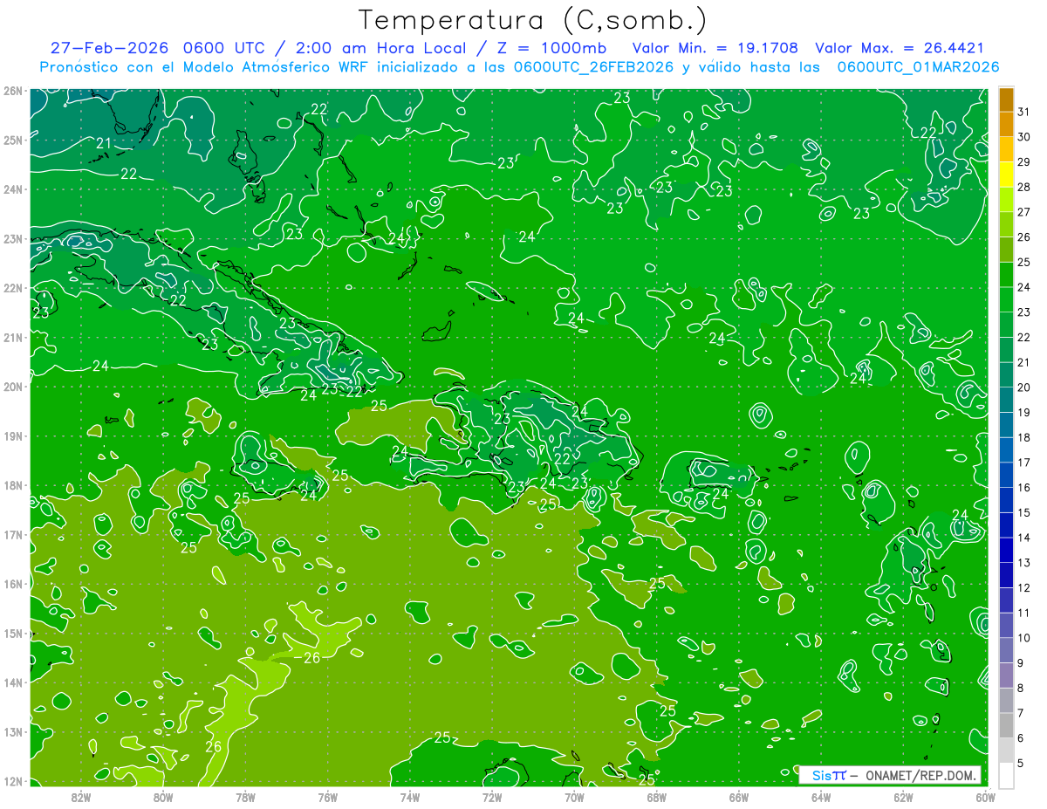
Task: Click color scale label '30'
Action: [1024, 137]
